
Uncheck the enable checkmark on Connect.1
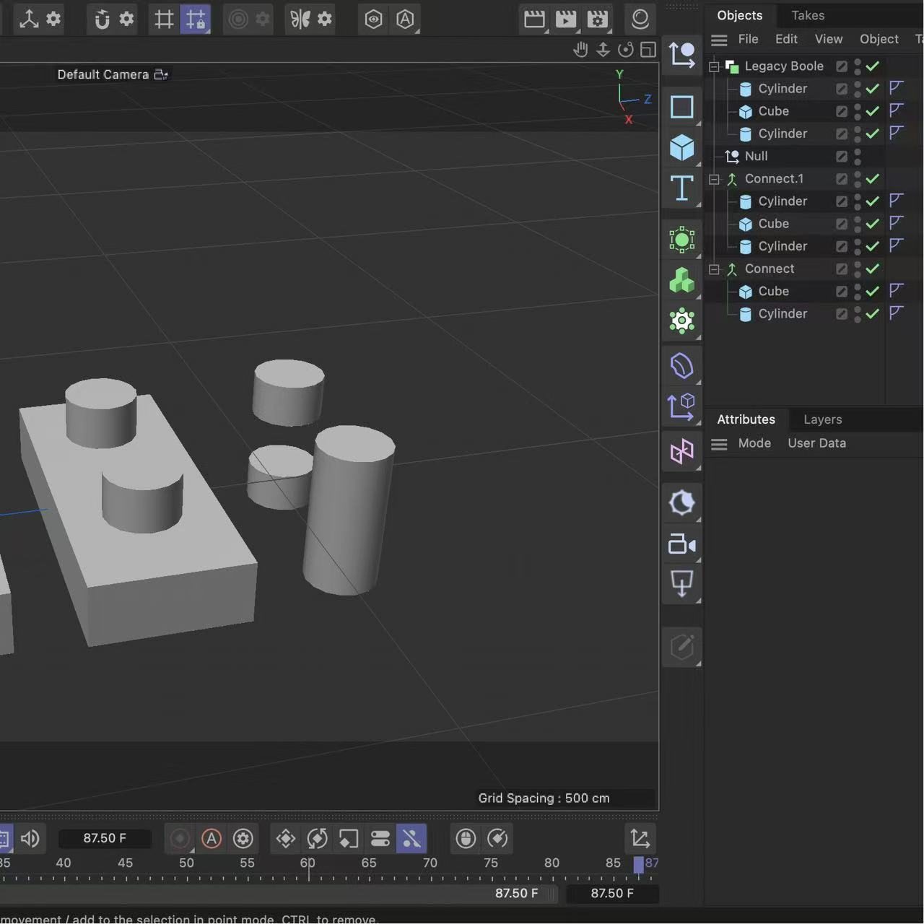coord(871,179)
